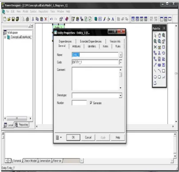The width and height of the screenshot is (179, 172).
Task: Click the Undo toolbar icon
Action: click(51, 19)
